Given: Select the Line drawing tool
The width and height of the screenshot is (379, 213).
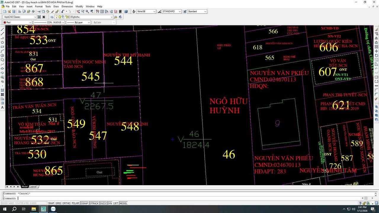Looking at the screenshot, I should click(x=3, y=30).
